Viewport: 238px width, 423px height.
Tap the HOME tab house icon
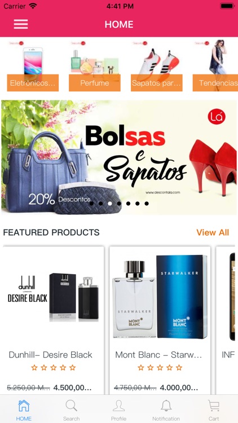click(x=24, y=406)
